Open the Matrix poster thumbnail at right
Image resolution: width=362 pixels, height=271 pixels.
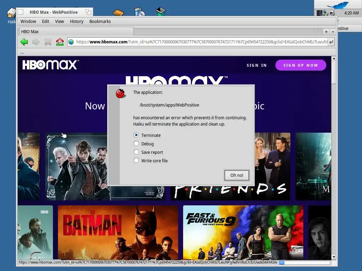tap(313, 166)
